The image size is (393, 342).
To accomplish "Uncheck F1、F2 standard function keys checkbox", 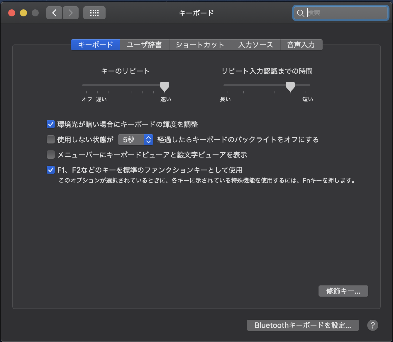I will coord(51,170).
